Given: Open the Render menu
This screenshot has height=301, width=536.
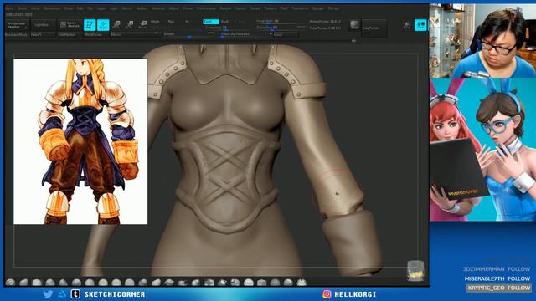Looking at the screenshot, I should pyautogui.click(x=225, y=8).
